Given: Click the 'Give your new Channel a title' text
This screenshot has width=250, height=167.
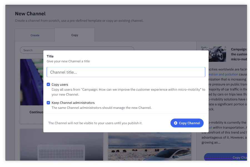Looking at the screenshot, I should click(68, 61).
